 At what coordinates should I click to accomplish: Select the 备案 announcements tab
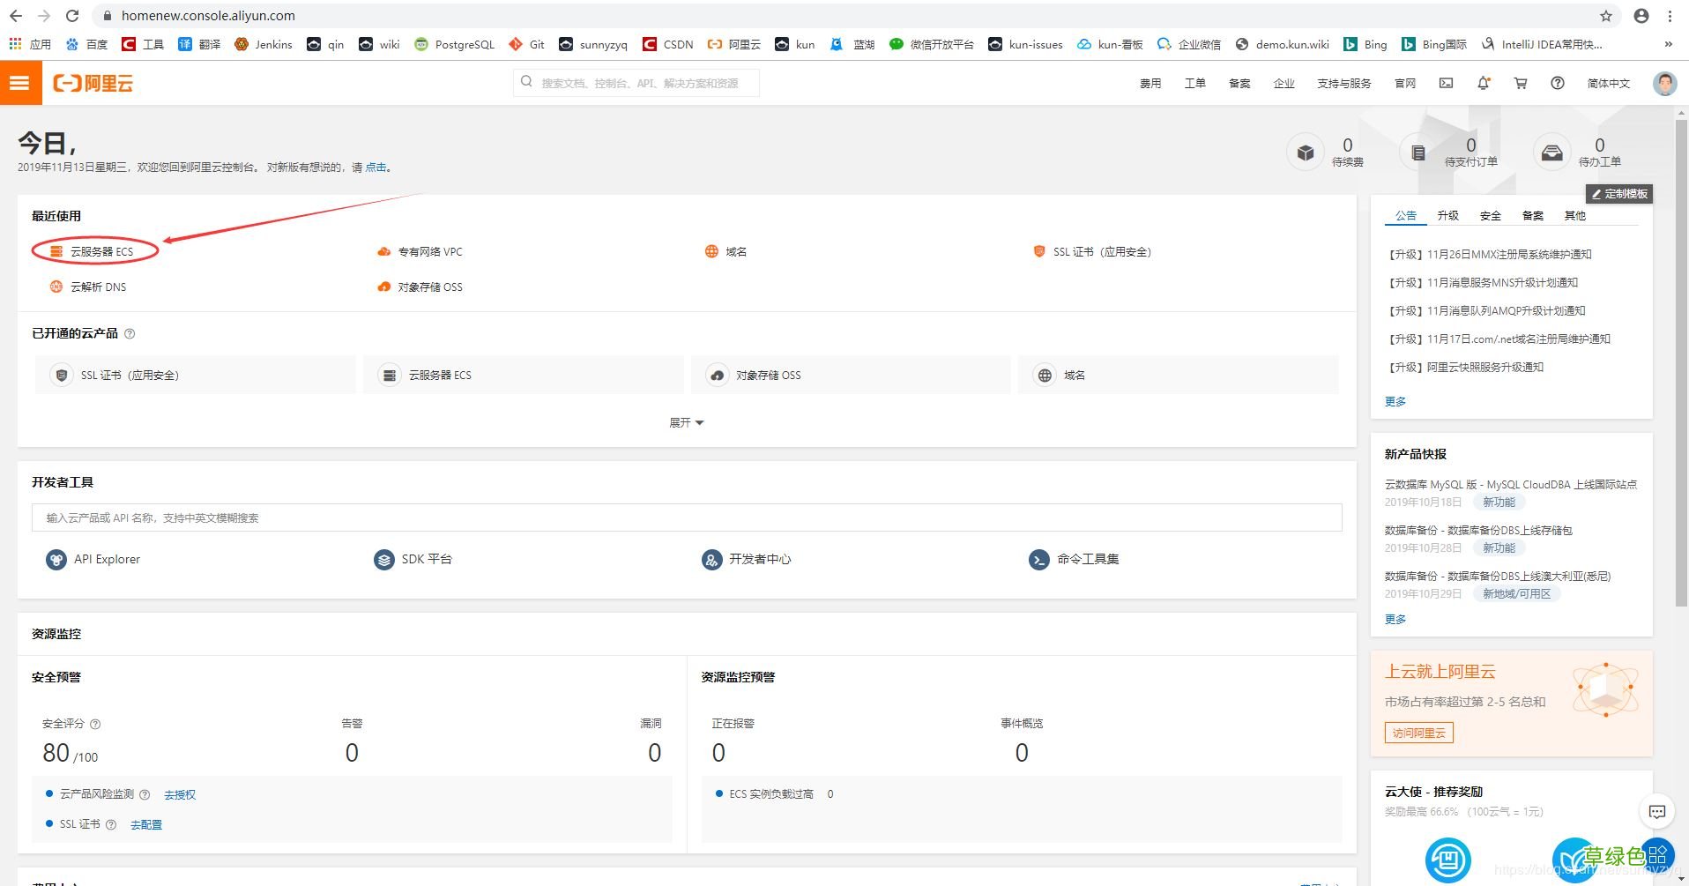pos(1532,215)
